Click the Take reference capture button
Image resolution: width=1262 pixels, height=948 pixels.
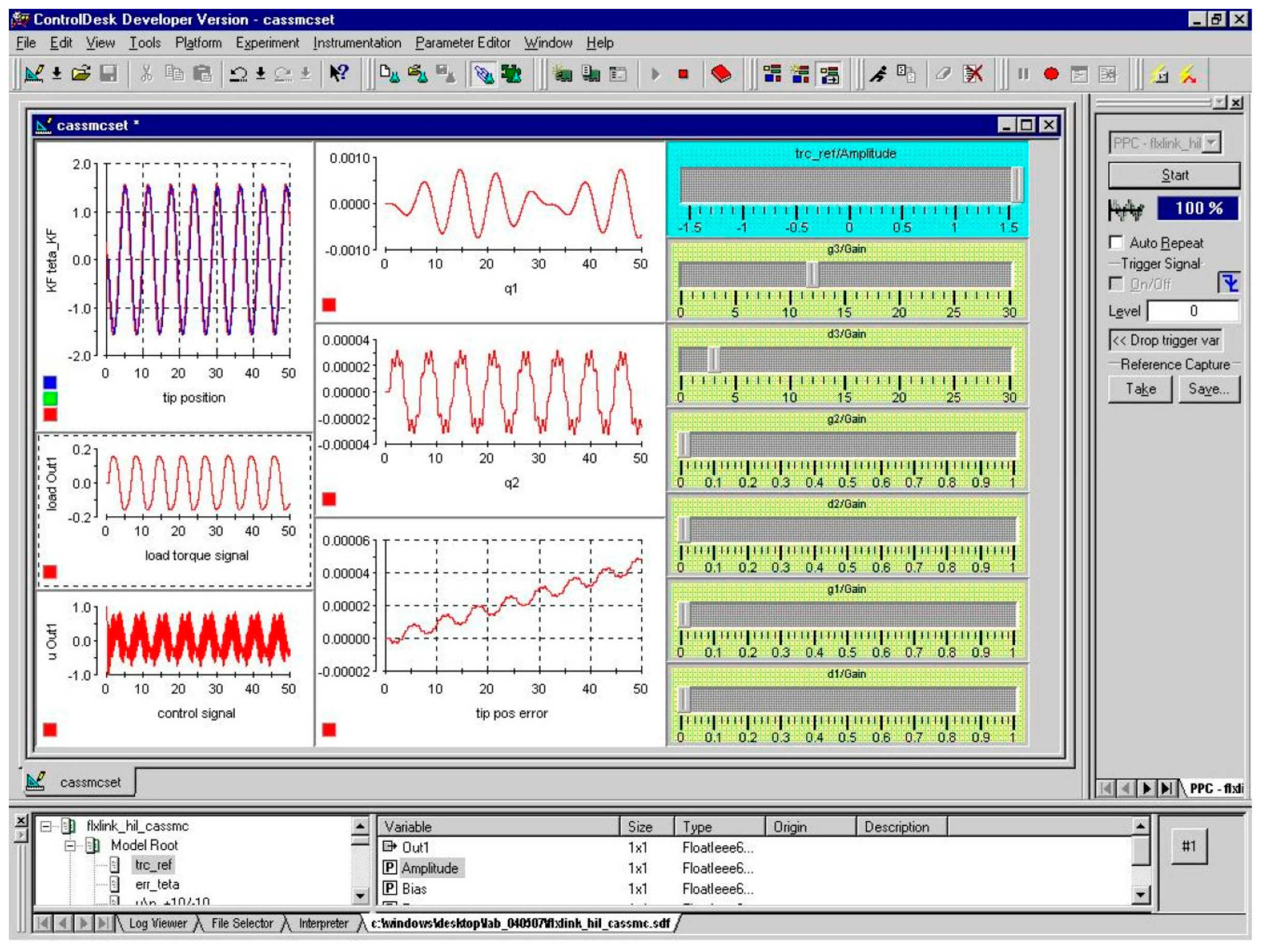[1140, 389]
